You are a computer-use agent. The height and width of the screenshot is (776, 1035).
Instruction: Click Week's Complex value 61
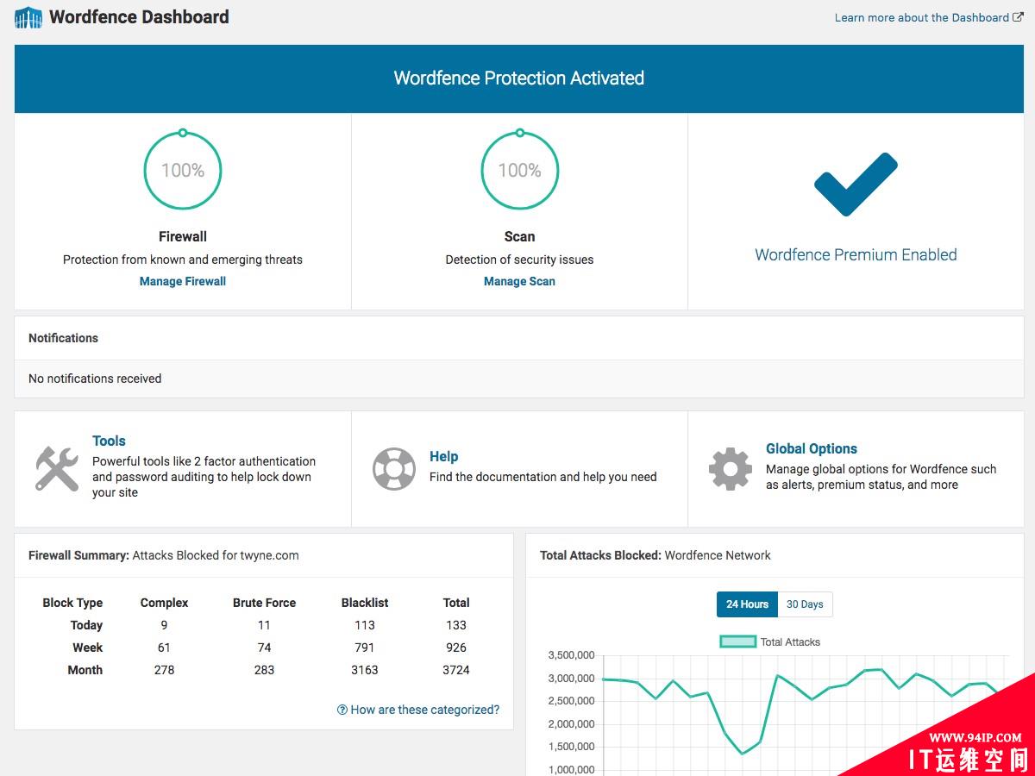tap(164, 648)
